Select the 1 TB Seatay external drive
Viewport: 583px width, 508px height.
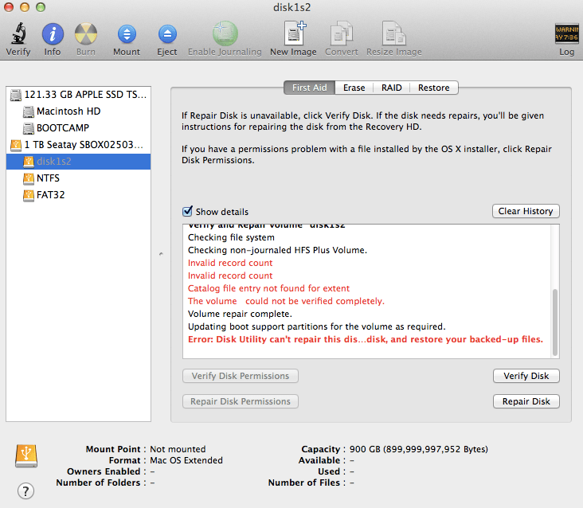tap(79, 145)
